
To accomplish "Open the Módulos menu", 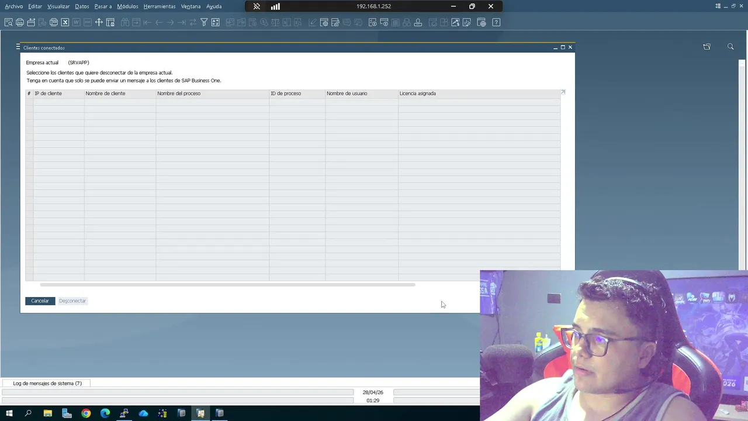I will pyautogui.click(x=127, y=6).
